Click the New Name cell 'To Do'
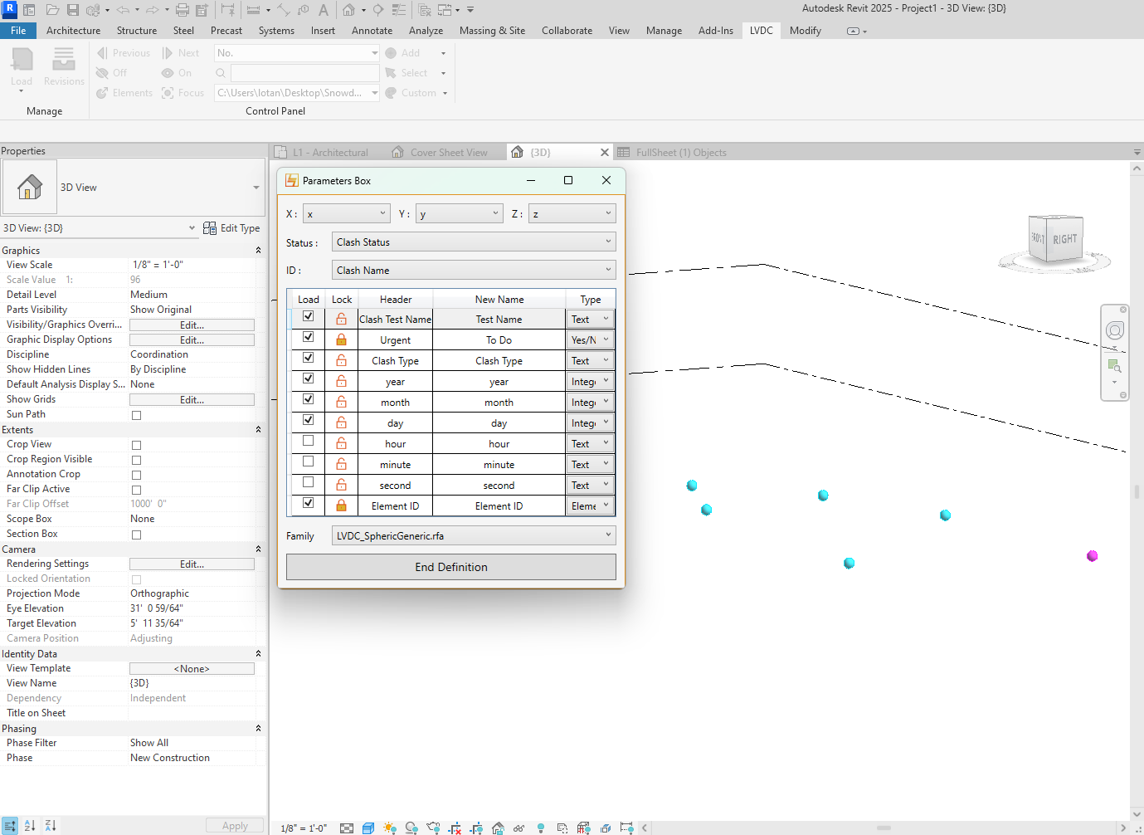1144x835 pixels. point(499,340)
